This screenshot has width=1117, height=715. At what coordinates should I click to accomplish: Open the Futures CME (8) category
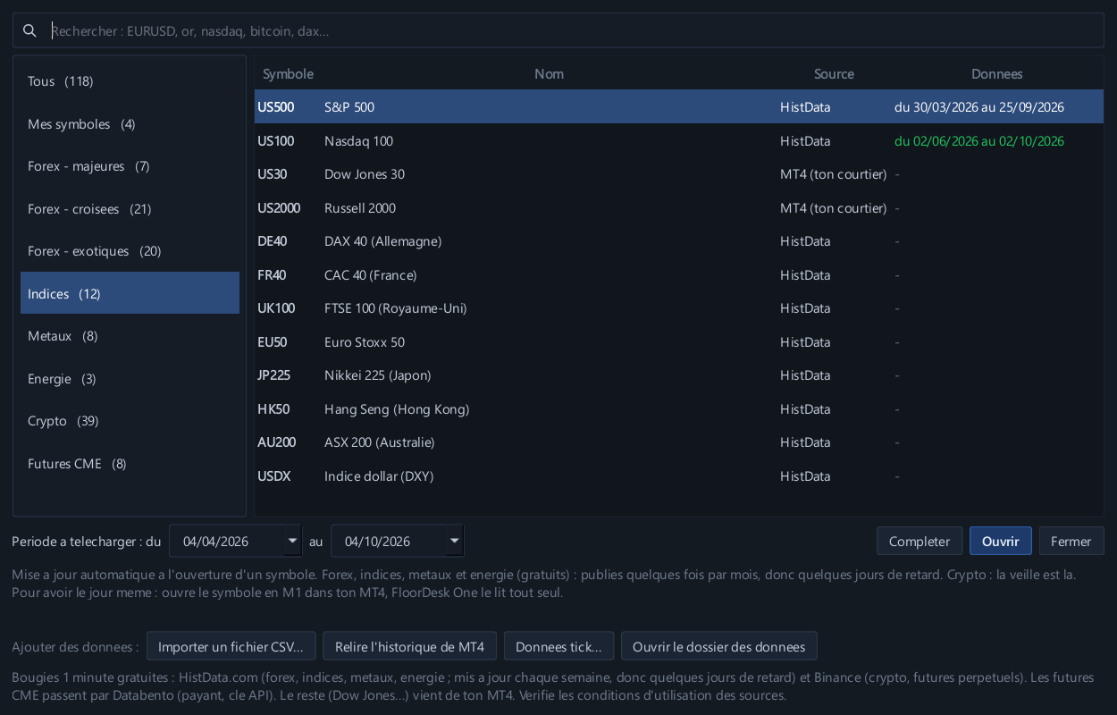point(130,464)
